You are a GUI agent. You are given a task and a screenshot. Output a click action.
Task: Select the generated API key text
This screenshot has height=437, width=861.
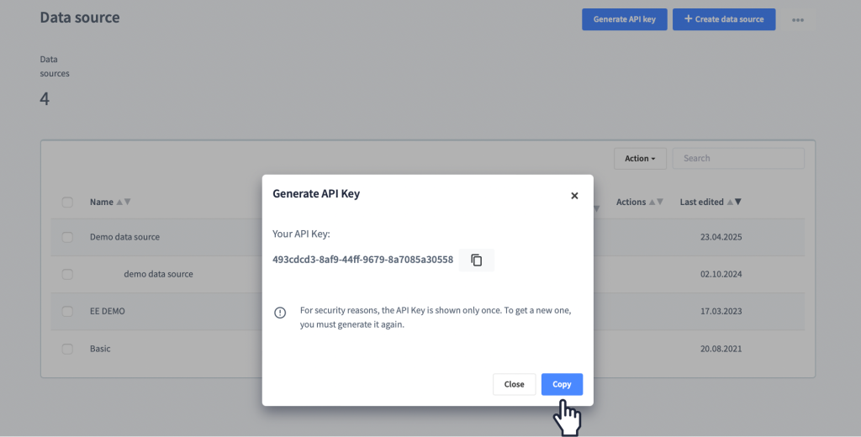coord(363,259)
